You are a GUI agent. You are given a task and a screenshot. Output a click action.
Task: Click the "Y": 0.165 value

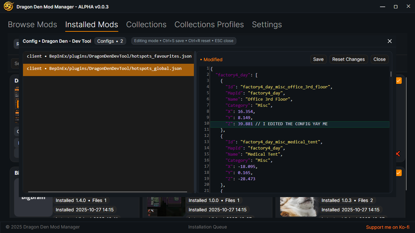click(244, 173)
